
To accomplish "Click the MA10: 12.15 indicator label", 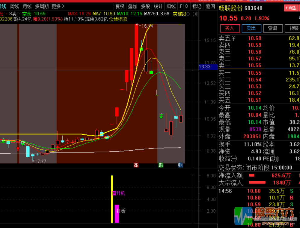I will coord(130,14).
